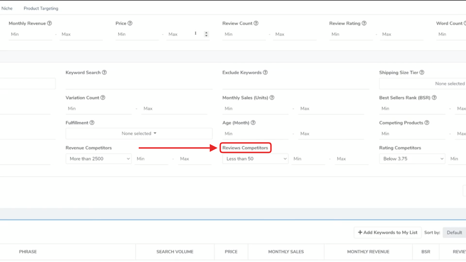Screen dimensions: 466x262
Task: Sort by the Search Volume column header
Action: pos(175,252)
